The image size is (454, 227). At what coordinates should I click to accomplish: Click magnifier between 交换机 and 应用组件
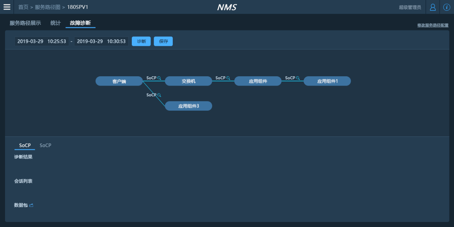pyautogui.click(x=228, y=78)
